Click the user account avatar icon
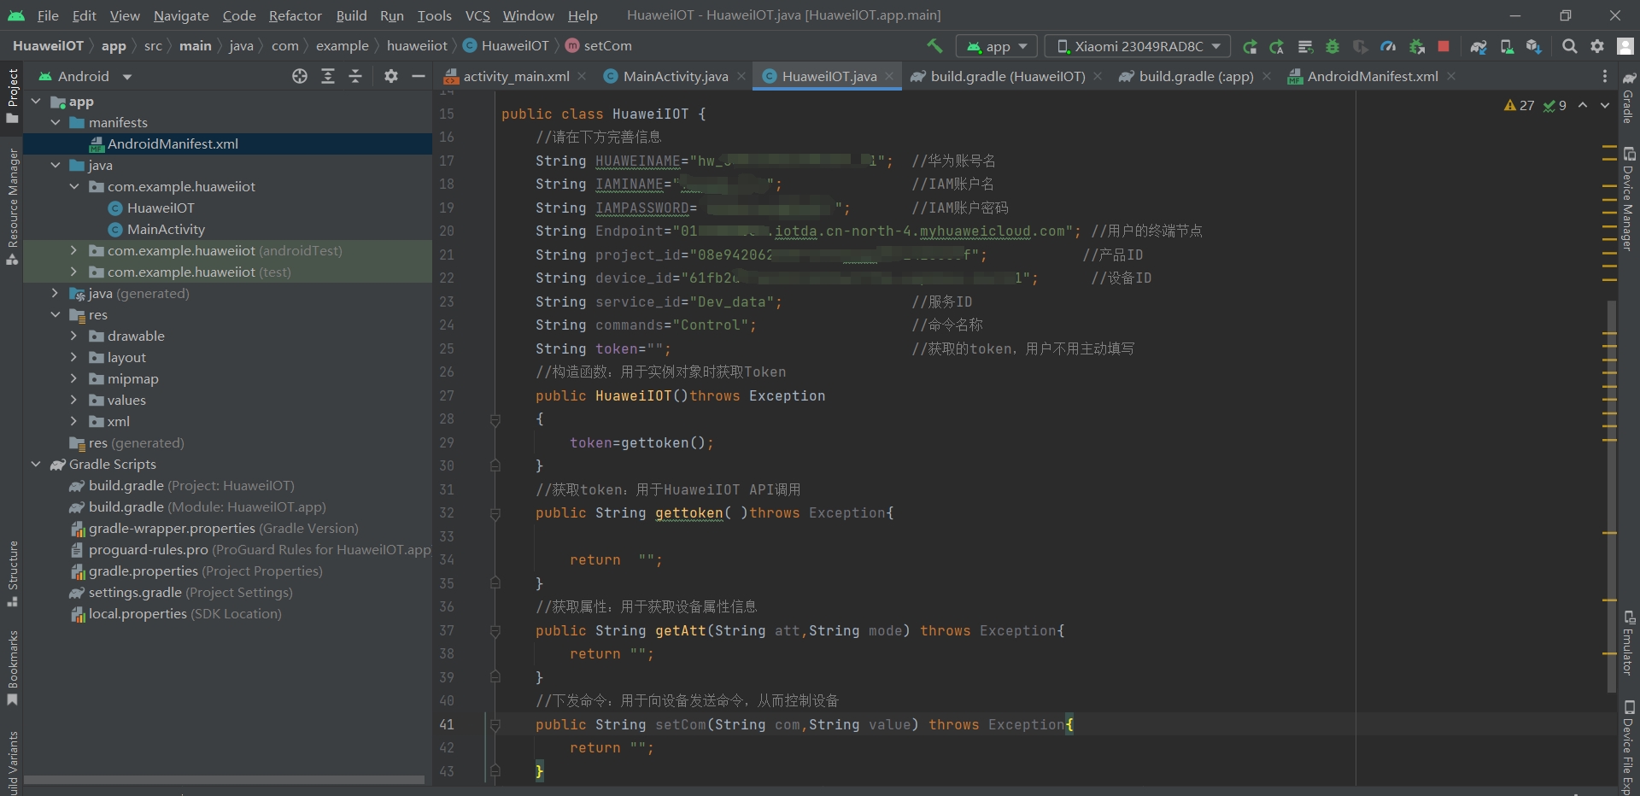 point(1625,46)
